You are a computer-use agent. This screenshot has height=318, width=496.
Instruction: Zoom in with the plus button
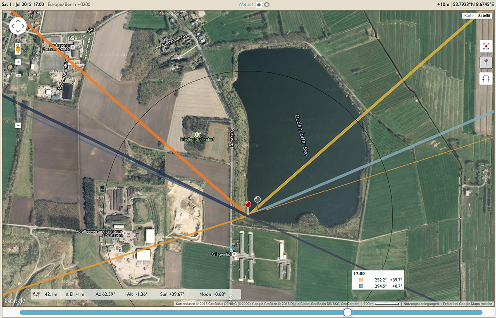[x=18, y=62]
